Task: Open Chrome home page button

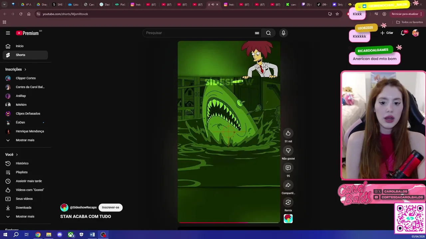Action: click(29, 14)
